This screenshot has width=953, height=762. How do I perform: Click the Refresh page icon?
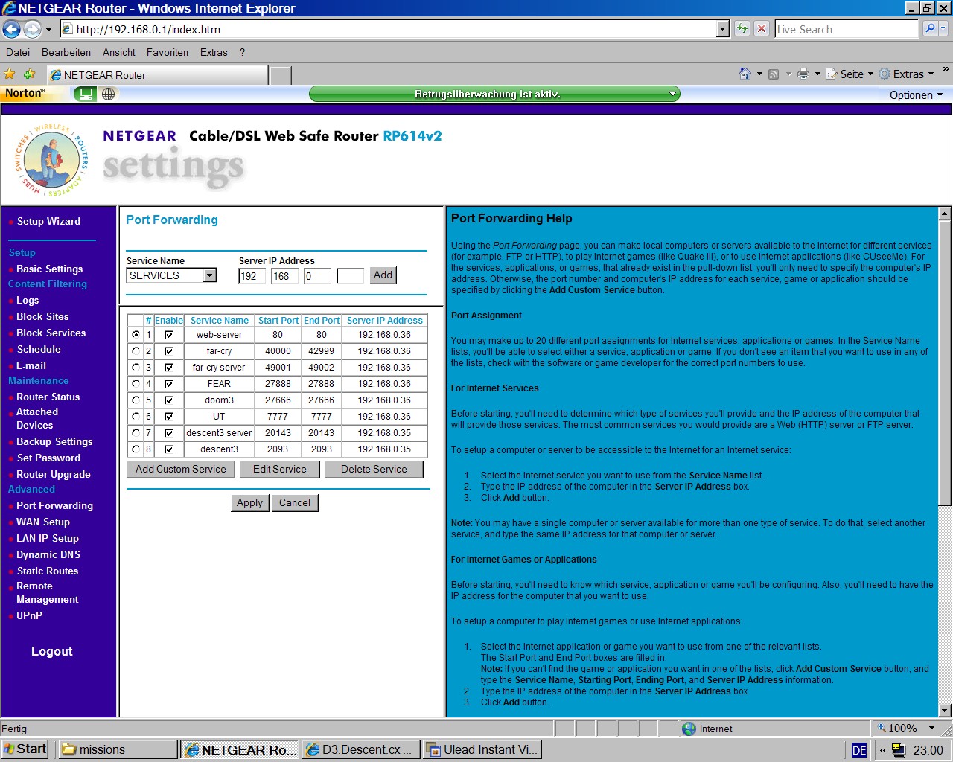point(742,29)
